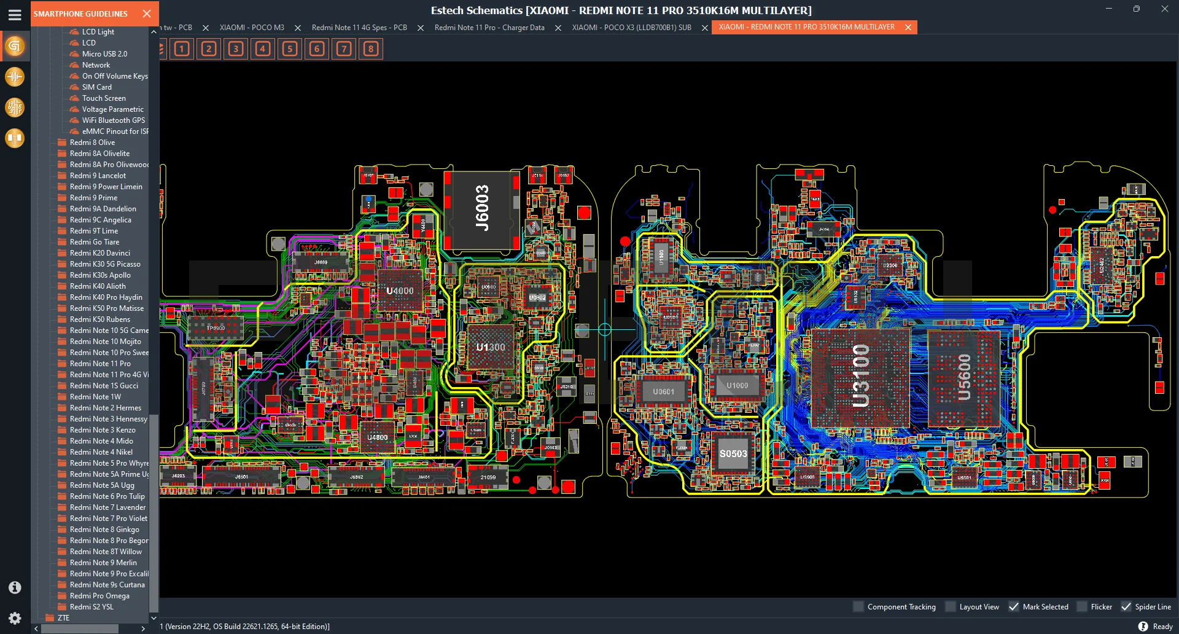The height and width of the screenshot is (634, 1179).
Task: Click the tree's vertical scrollbar thumb
Action: (x=154, y=513)
